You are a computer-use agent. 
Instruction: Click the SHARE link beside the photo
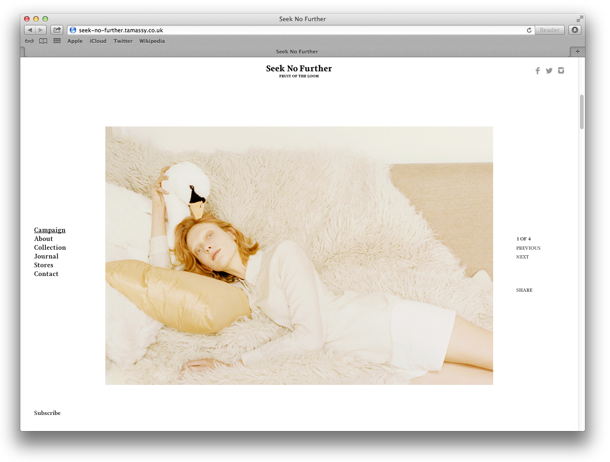(524, 290)
